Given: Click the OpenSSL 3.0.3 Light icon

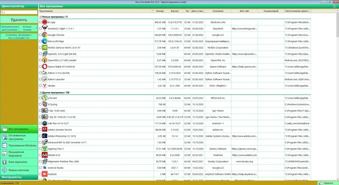Looking at the screenshot, I should pyautogui.click(x=44, y=54).
